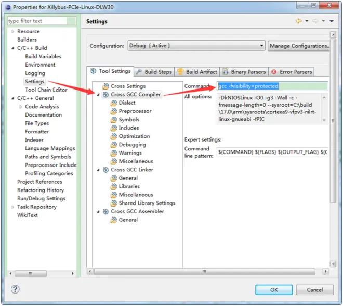Click the type filter text field
This screenshot has height=306, width=343.
click(37, 21)
